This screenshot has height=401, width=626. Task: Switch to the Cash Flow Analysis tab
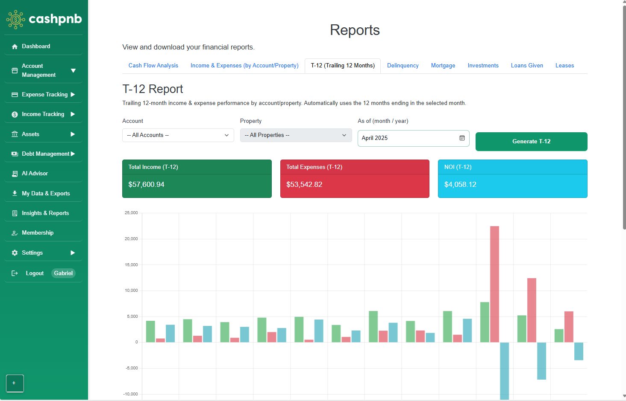click(x=153, y=65)
